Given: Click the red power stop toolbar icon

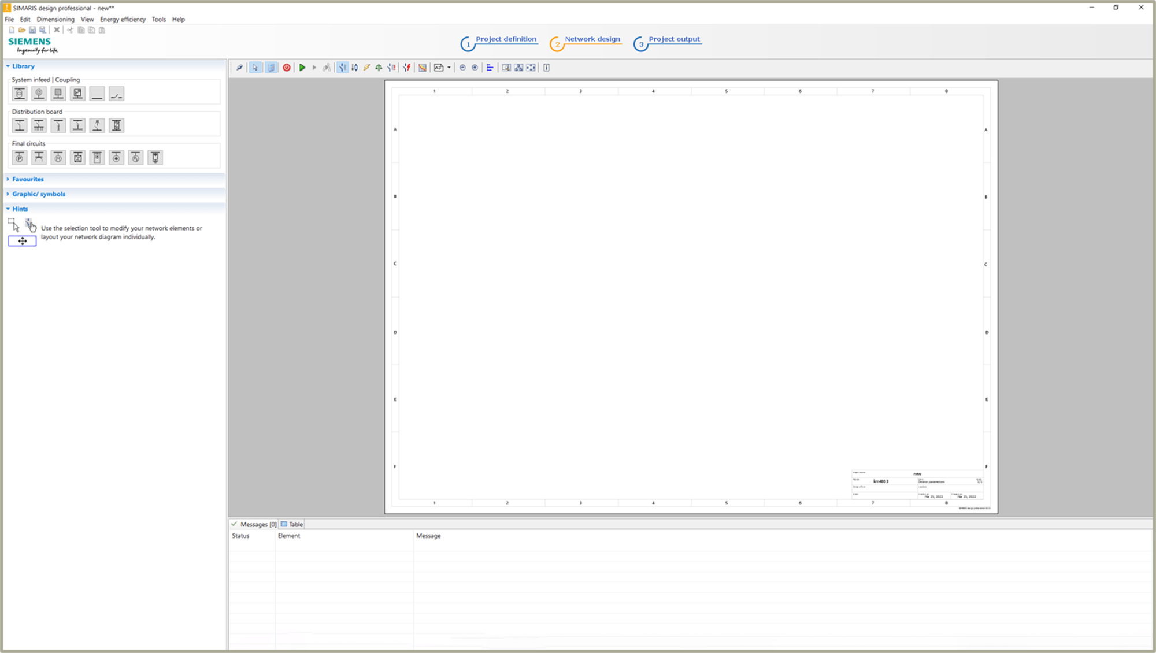Looking at the screenshot, I should (x=287, y=68).
